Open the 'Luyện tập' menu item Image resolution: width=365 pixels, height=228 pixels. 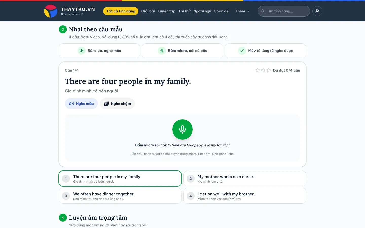(167, 11)
